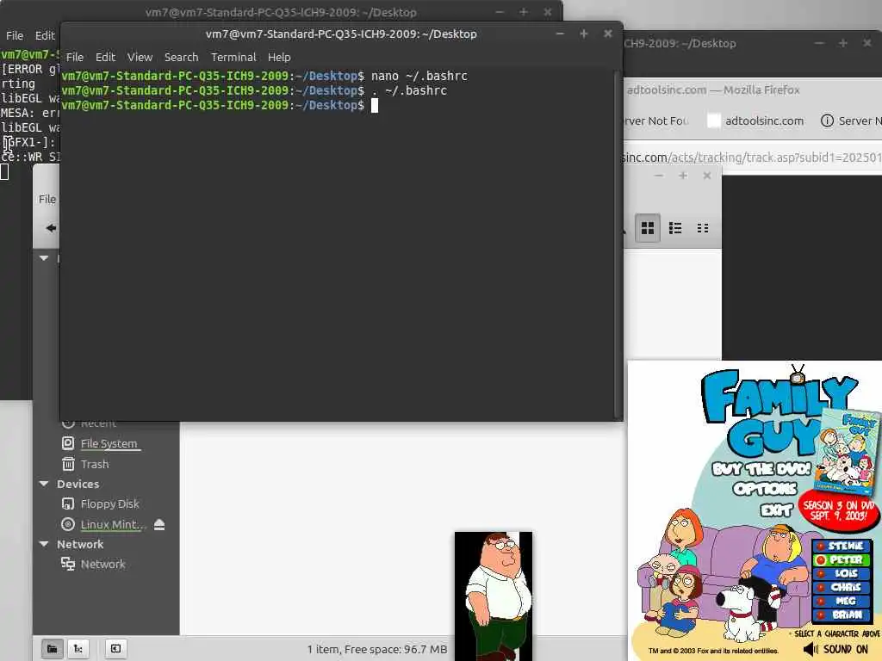Collapse the Network section
Screen dimensions: 882x661
[44, 544]
